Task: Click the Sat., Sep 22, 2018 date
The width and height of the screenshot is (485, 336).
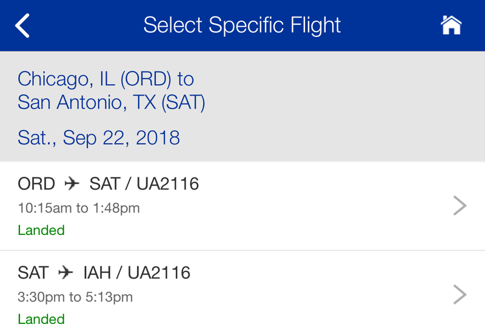Action: 99,138
